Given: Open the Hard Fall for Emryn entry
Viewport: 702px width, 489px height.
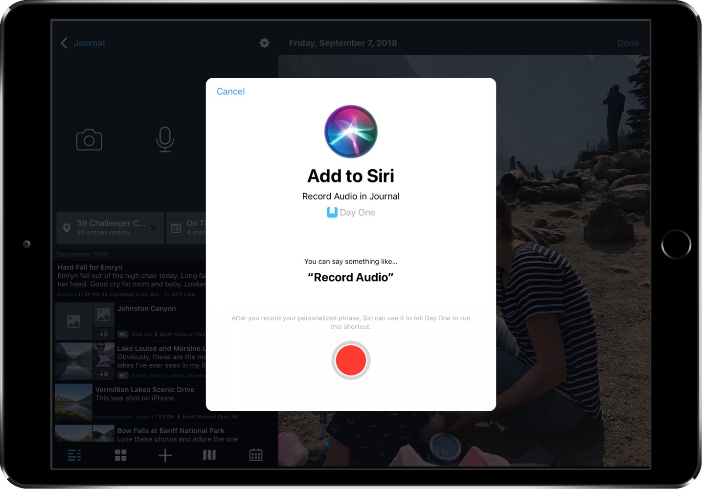Looking at the screenshot, I should tap(130, 280).
